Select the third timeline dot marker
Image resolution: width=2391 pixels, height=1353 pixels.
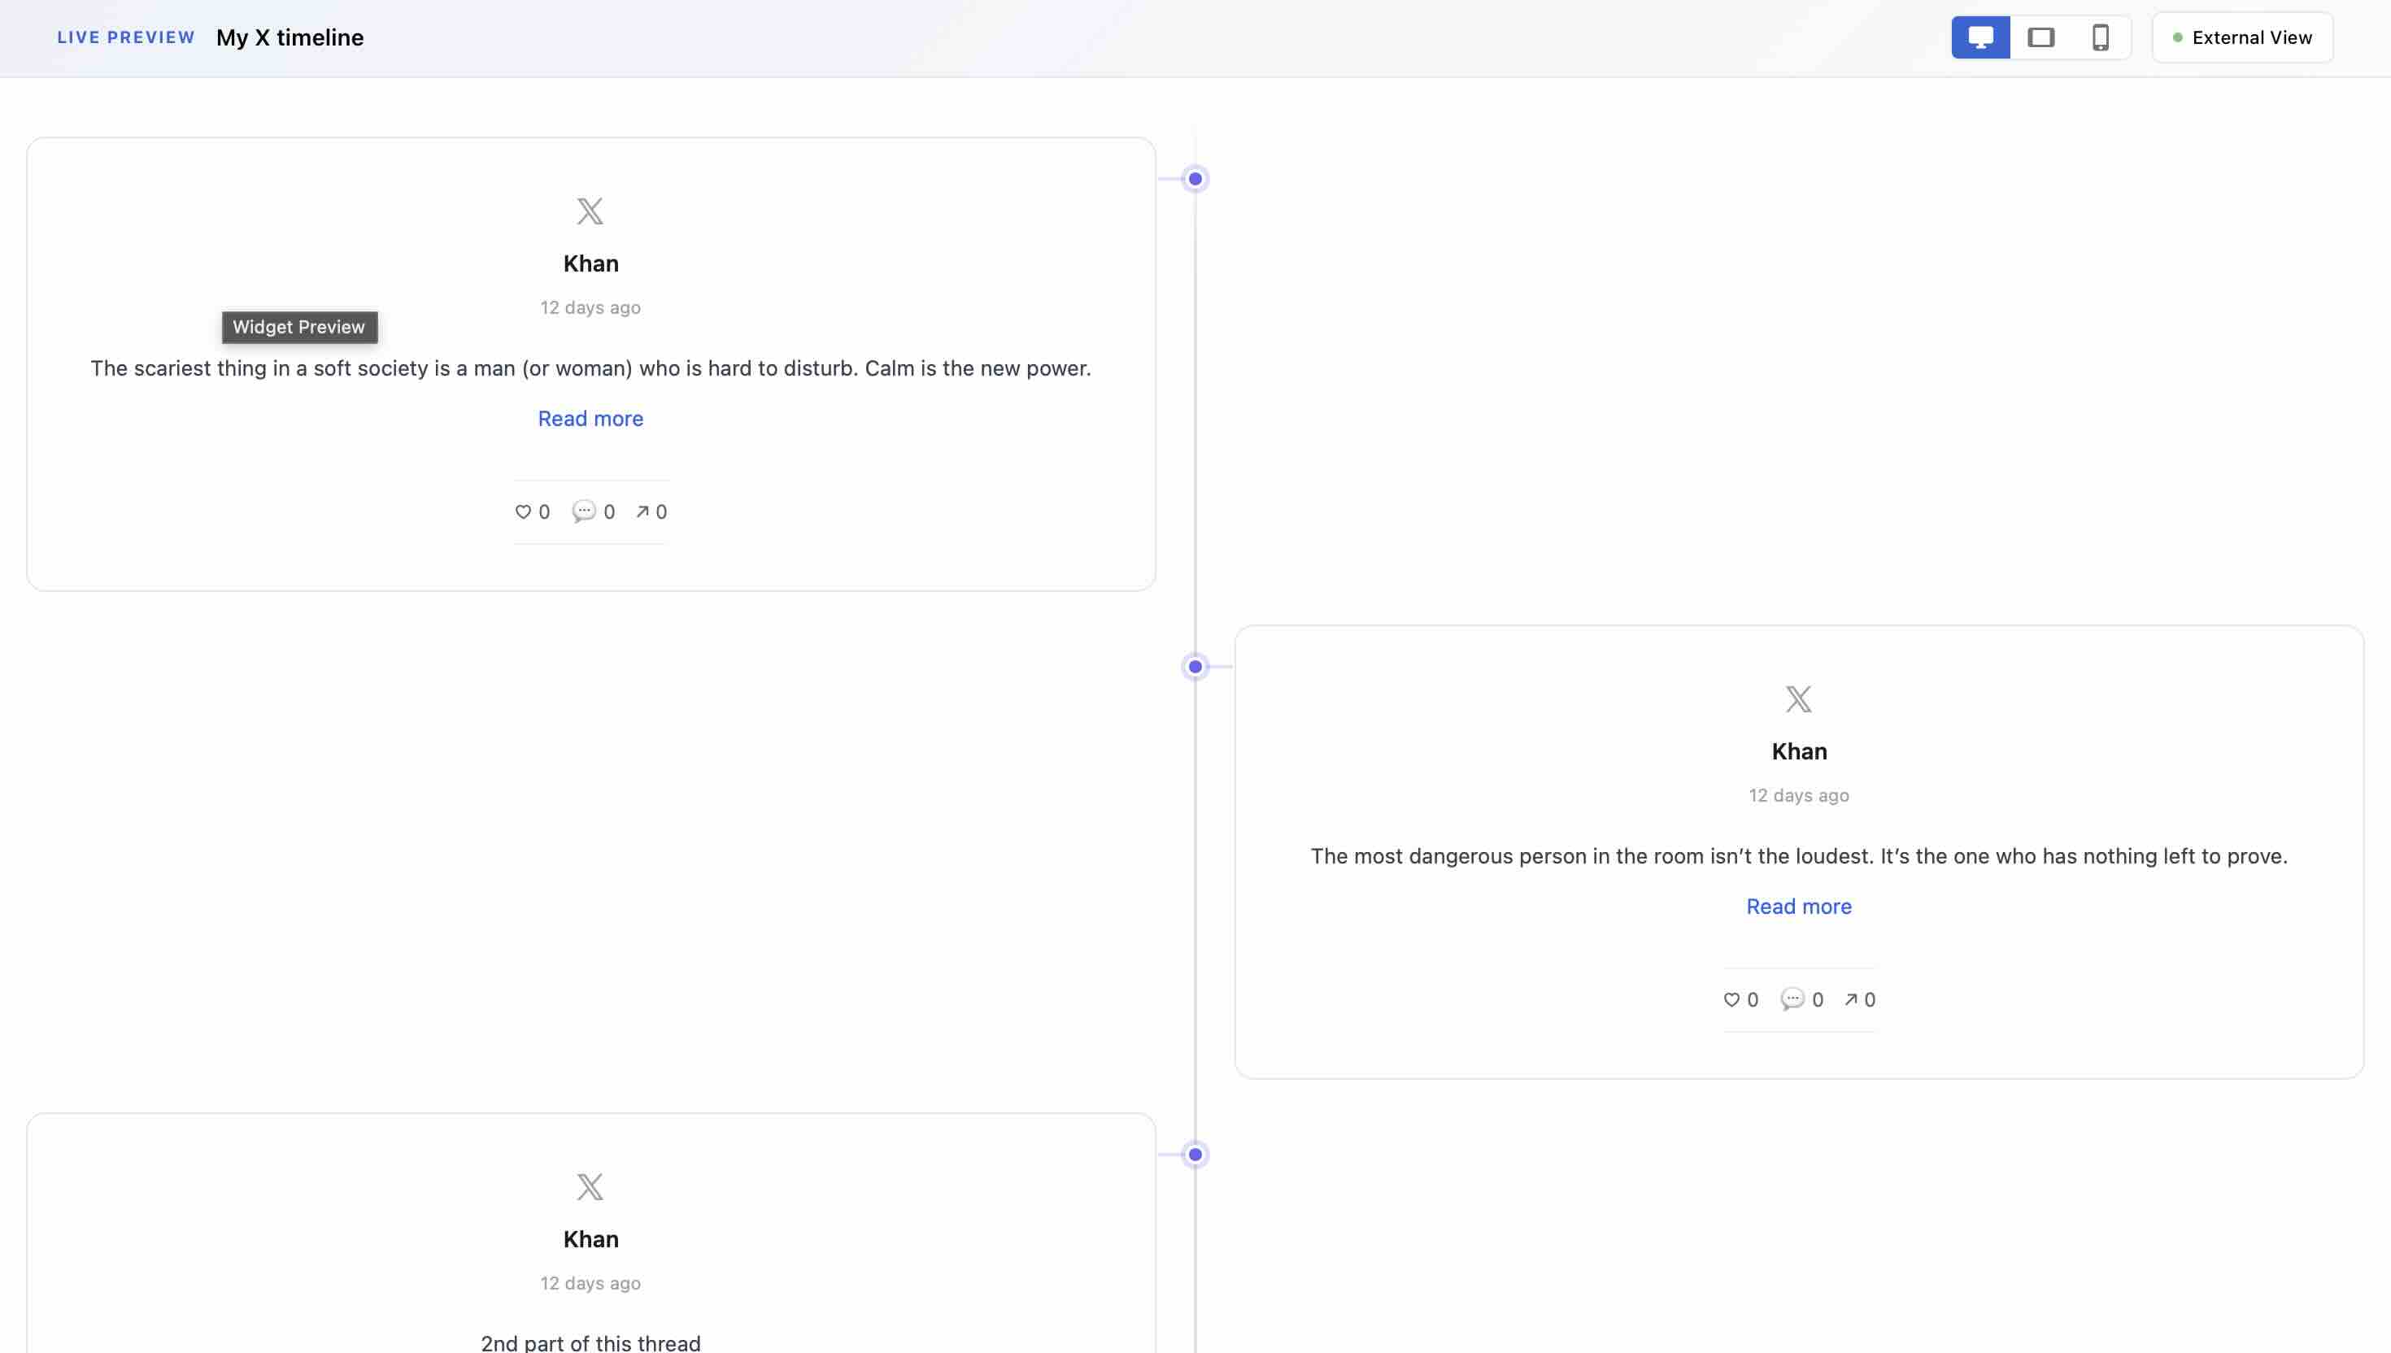[x=1195, y=1154]
